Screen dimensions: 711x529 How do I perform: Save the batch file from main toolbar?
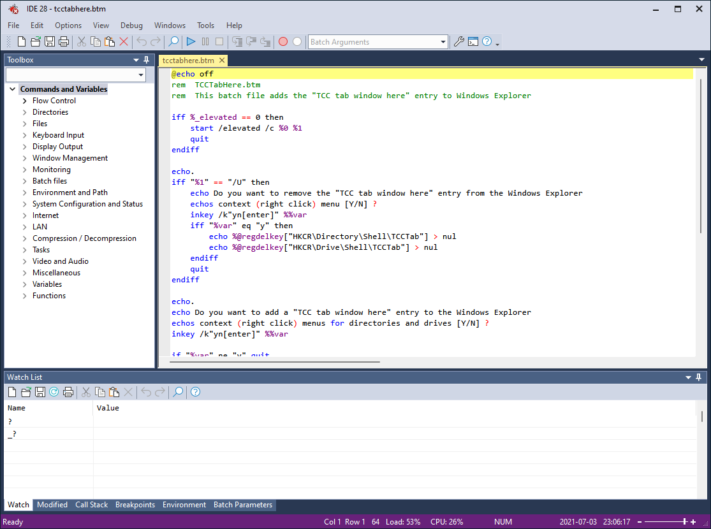click(50, 41)
